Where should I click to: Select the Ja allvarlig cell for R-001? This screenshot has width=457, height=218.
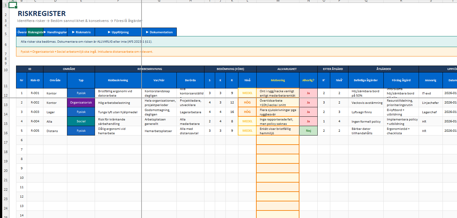pyautogui.click(x=308, y=93)
